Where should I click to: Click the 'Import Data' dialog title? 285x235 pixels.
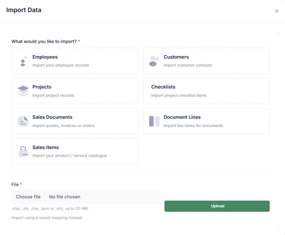(x=24, y=10)
